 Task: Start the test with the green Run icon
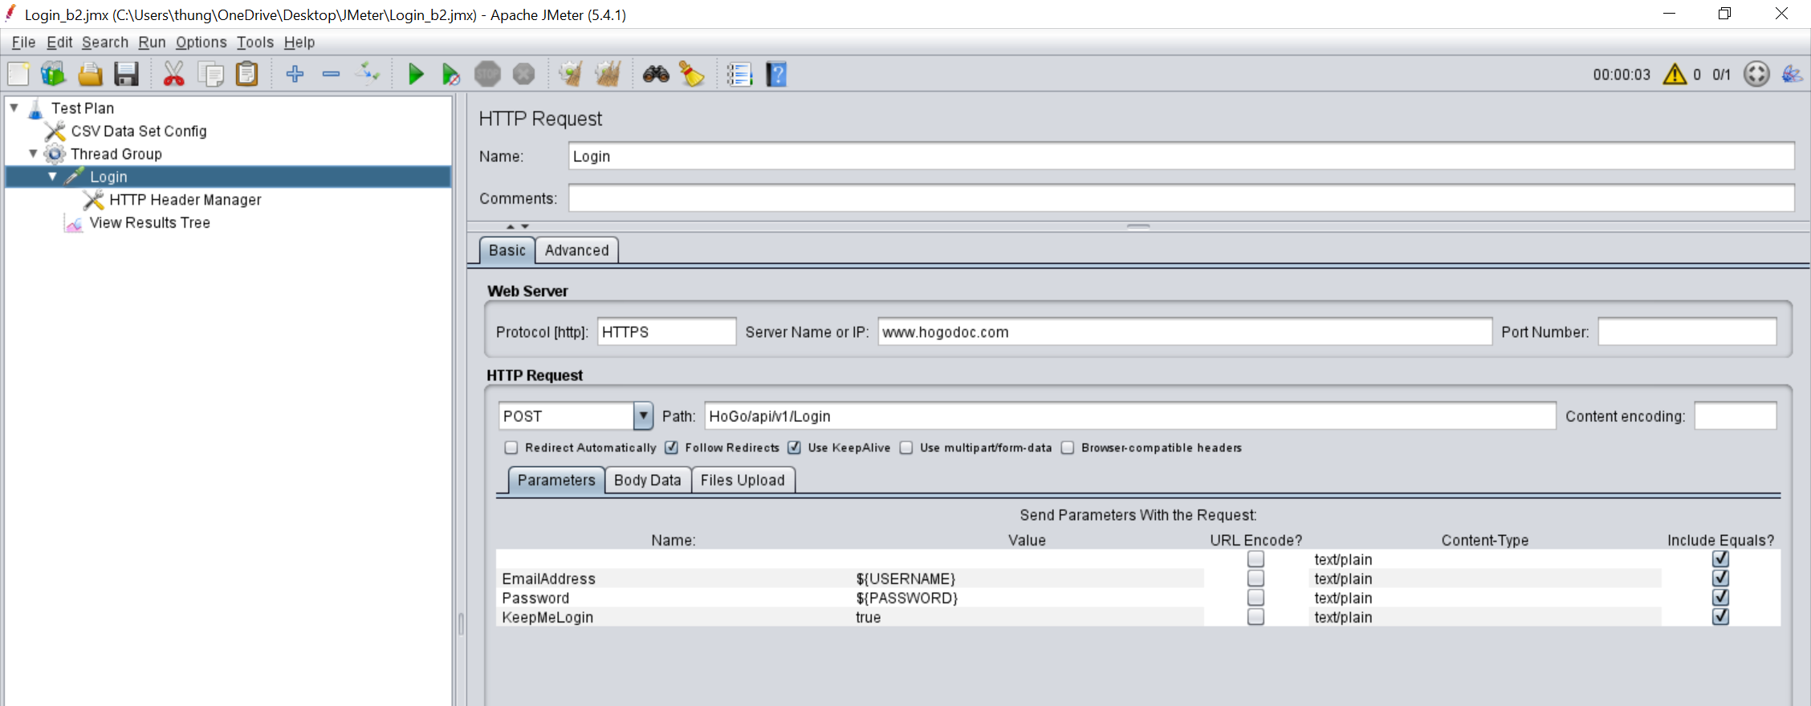point(415,75)
